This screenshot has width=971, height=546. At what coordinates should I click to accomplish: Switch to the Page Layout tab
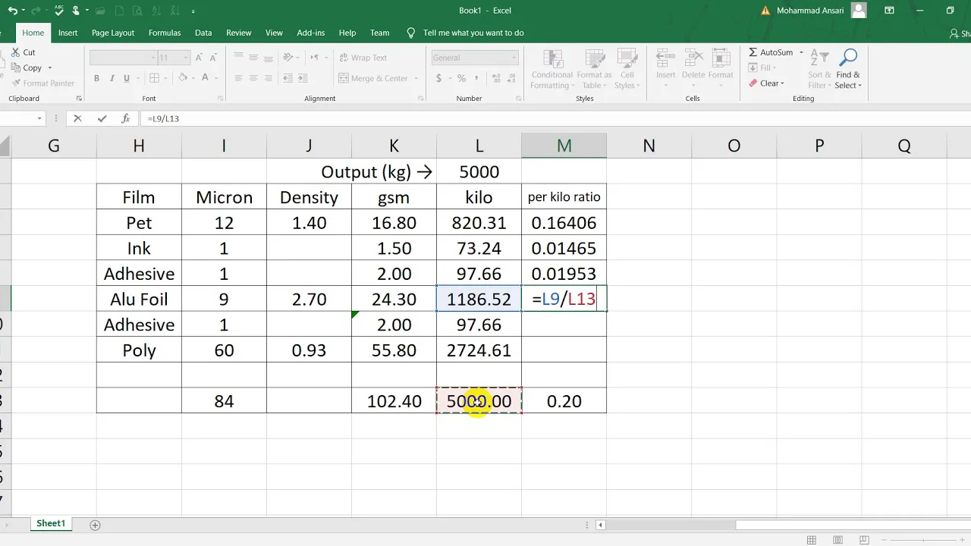pyautogui.click(x=113, y=33)
